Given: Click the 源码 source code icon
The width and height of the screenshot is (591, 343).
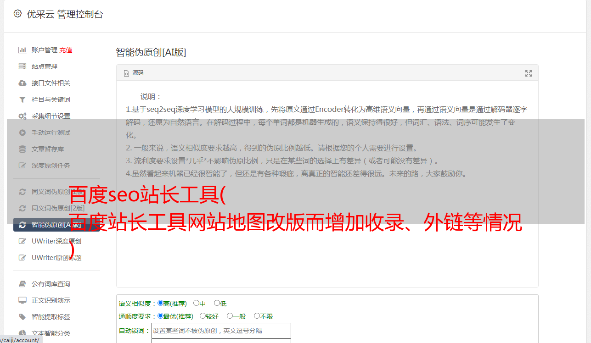Looking at the screenshot, I should pyautogui.click(x=127, y=73).
